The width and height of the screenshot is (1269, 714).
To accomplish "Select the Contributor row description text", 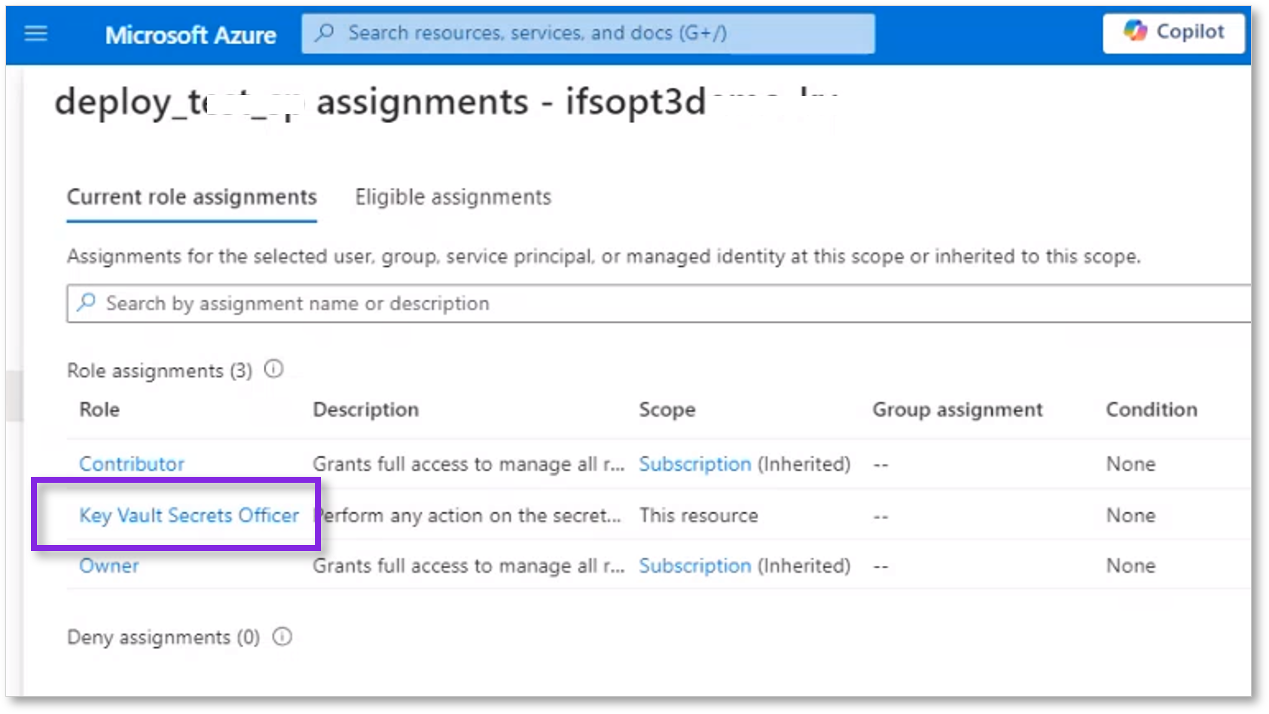I will [x=469, y=464].
